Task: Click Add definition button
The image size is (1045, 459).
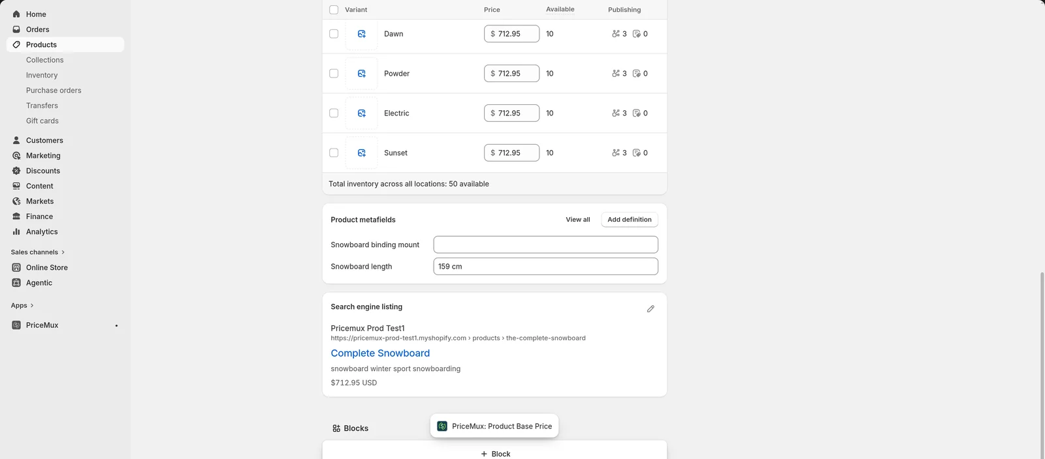Action: point(630,220)
